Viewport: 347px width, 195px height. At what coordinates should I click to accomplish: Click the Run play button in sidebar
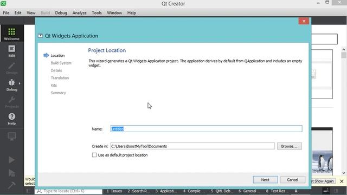[11, 160]
